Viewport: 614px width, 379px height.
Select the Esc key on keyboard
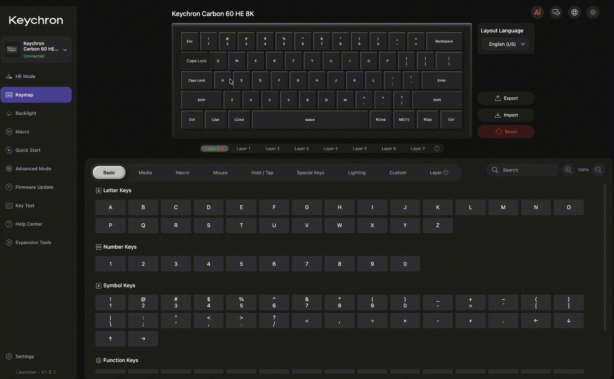[190, 41]
